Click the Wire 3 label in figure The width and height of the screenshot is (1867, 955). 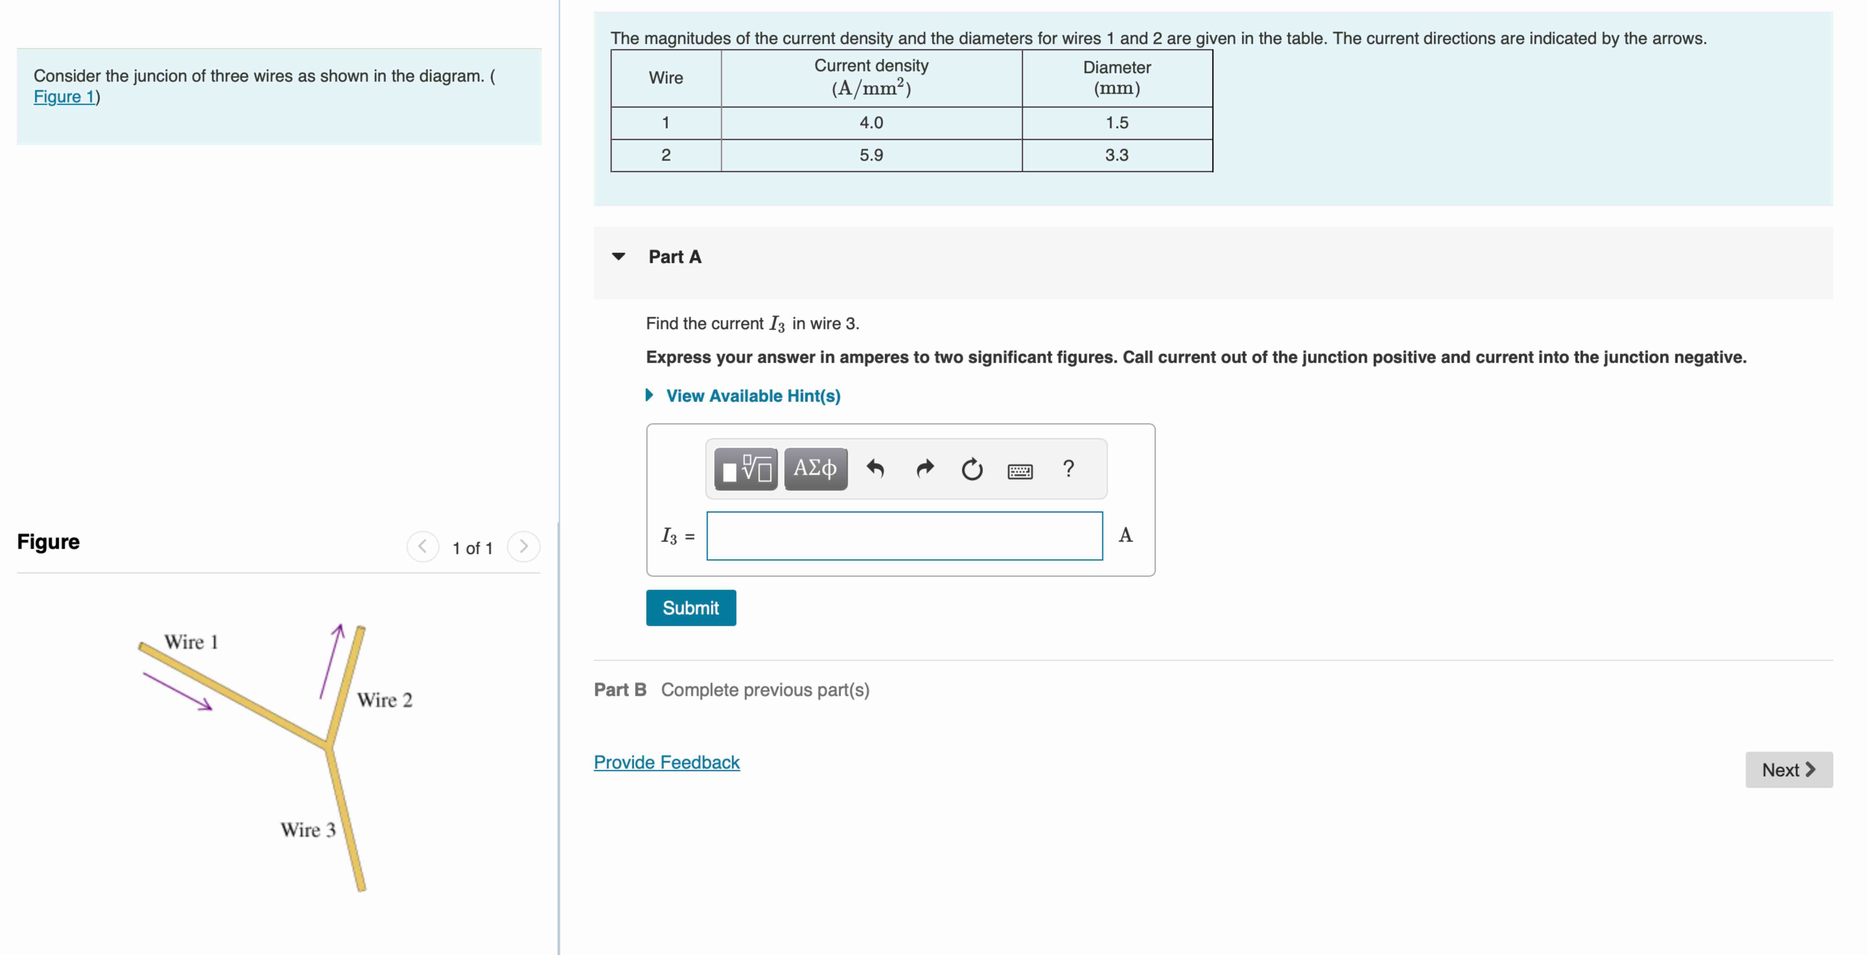coord(308,830)
